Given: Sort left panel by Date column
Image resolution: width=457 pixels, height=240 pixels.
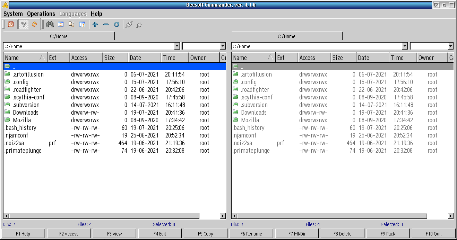Looking at the screenshot, I should 145,57.
